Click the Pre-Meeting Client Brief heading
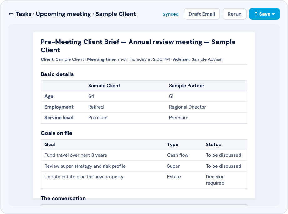This screenshot has width=288, height=214. 138,46
